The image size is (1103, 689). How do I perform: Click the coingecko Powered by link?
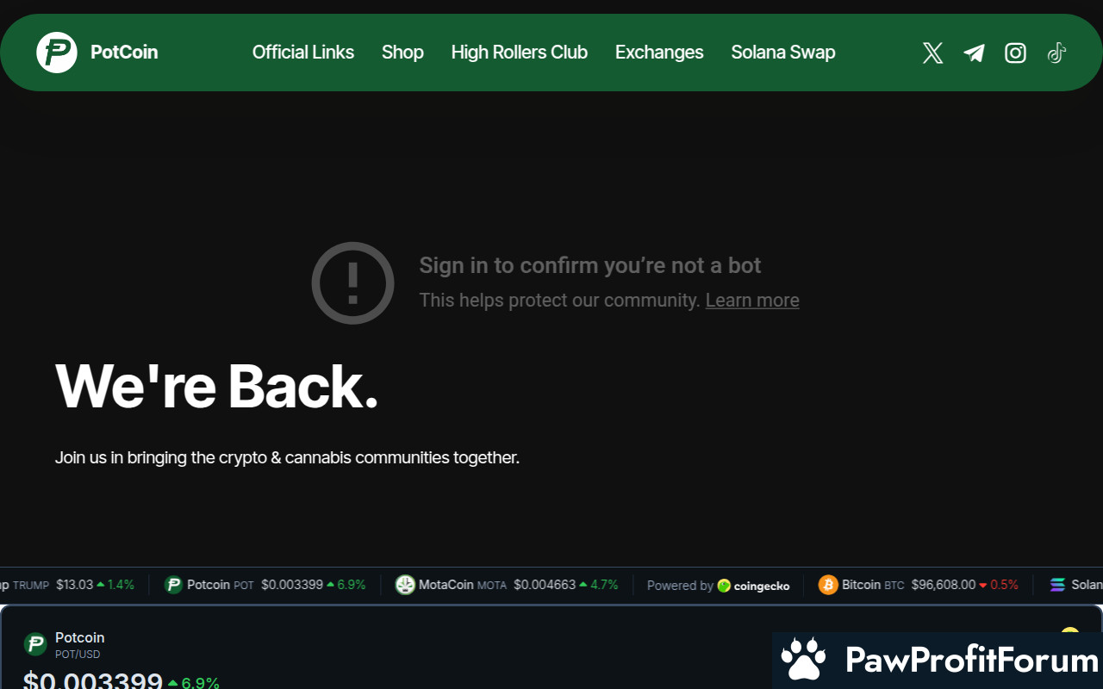click(718, 586)
